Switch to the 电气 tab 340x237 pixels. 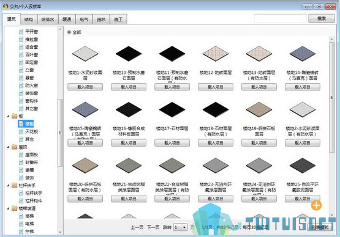84,20
